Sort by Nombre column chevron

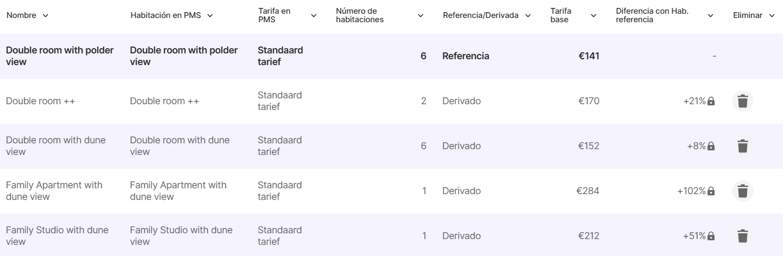[45, 15]
